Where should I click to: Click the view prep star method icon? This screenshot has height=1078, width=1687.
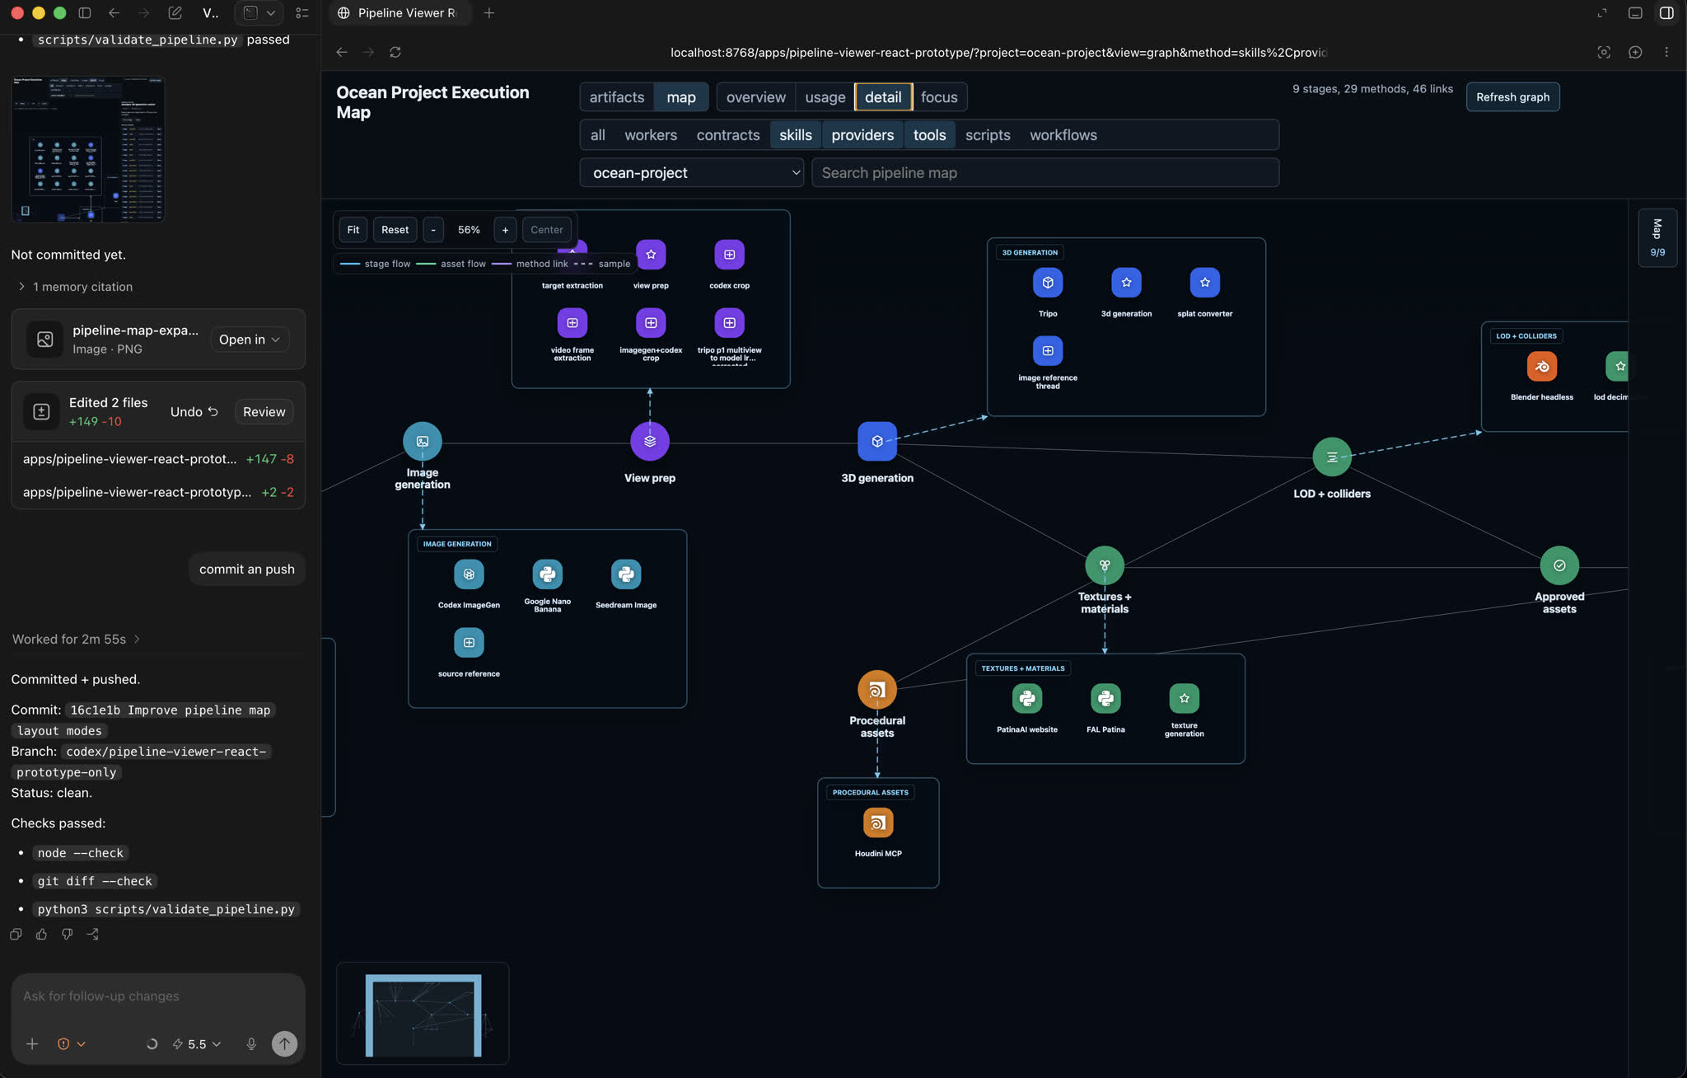click(651, 255)
